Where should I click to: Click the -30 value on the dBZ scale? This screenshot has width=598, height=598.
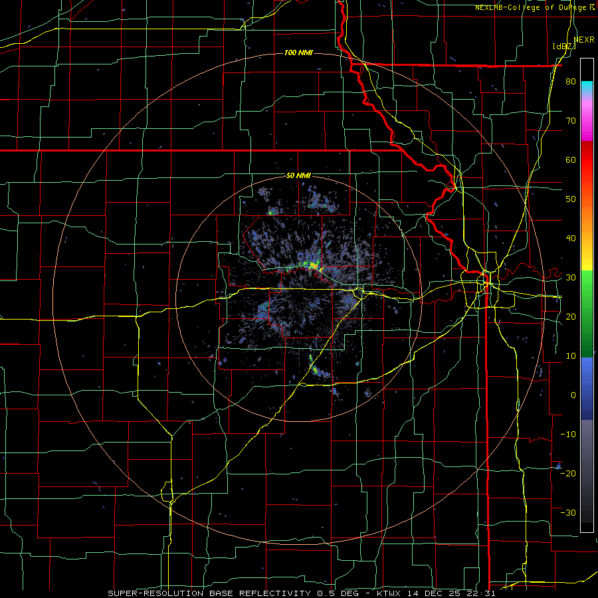(568, 512)
